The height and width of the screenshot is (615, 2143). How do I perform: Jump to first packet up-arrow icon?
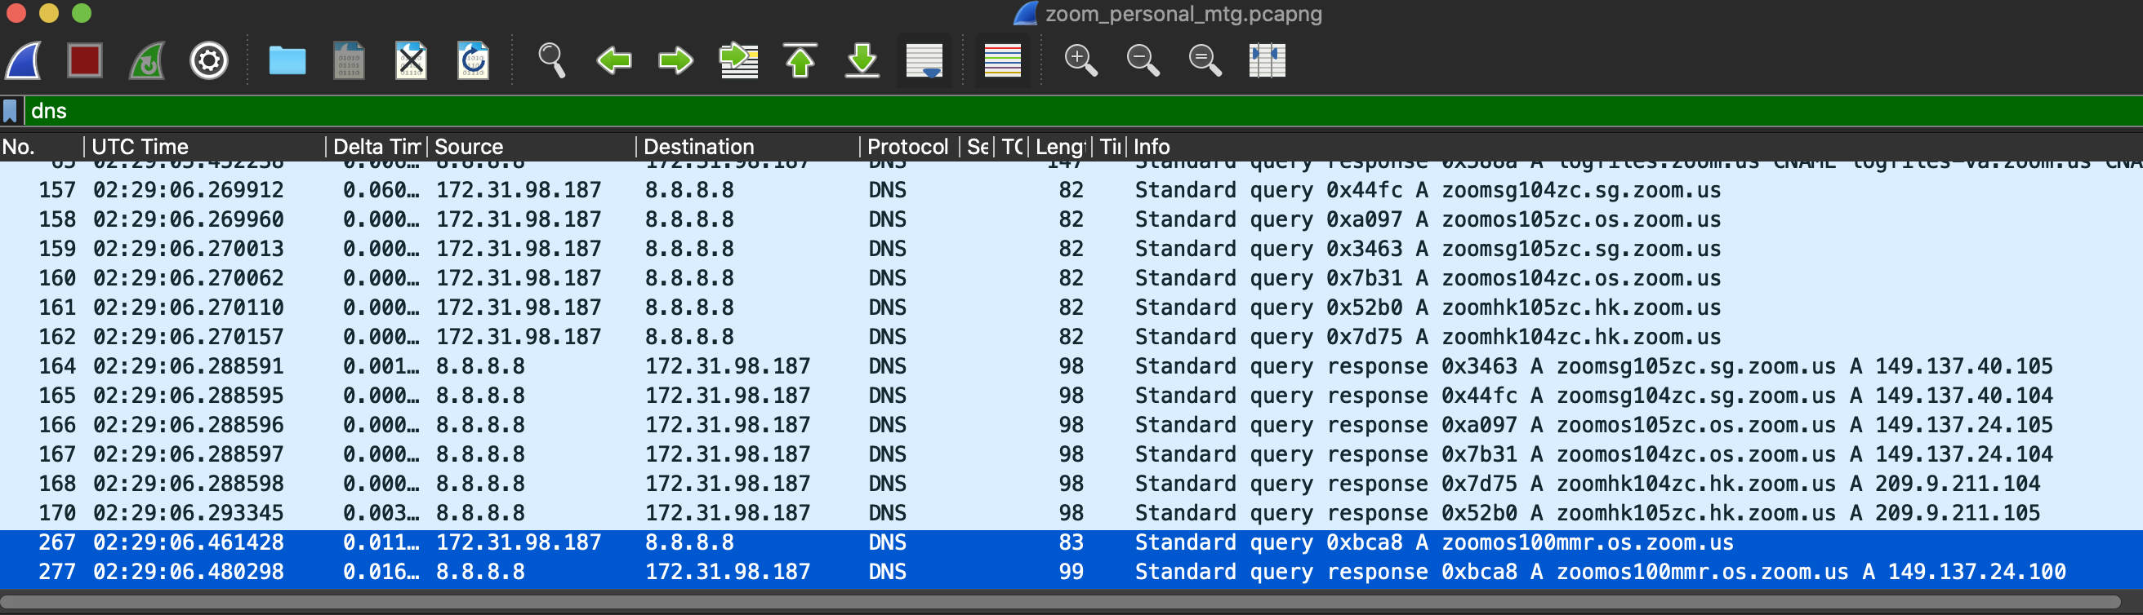tap(800, 60)
